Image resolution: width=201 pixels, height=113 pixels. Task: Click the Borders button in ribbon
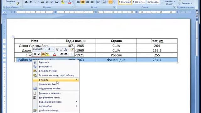(x=110, y=2)
